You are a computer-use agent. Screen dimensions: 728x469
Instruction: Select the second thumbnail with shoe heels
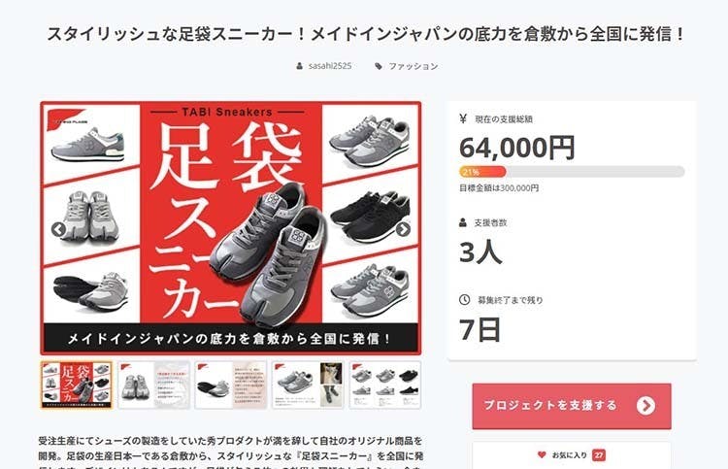[153, 385]
